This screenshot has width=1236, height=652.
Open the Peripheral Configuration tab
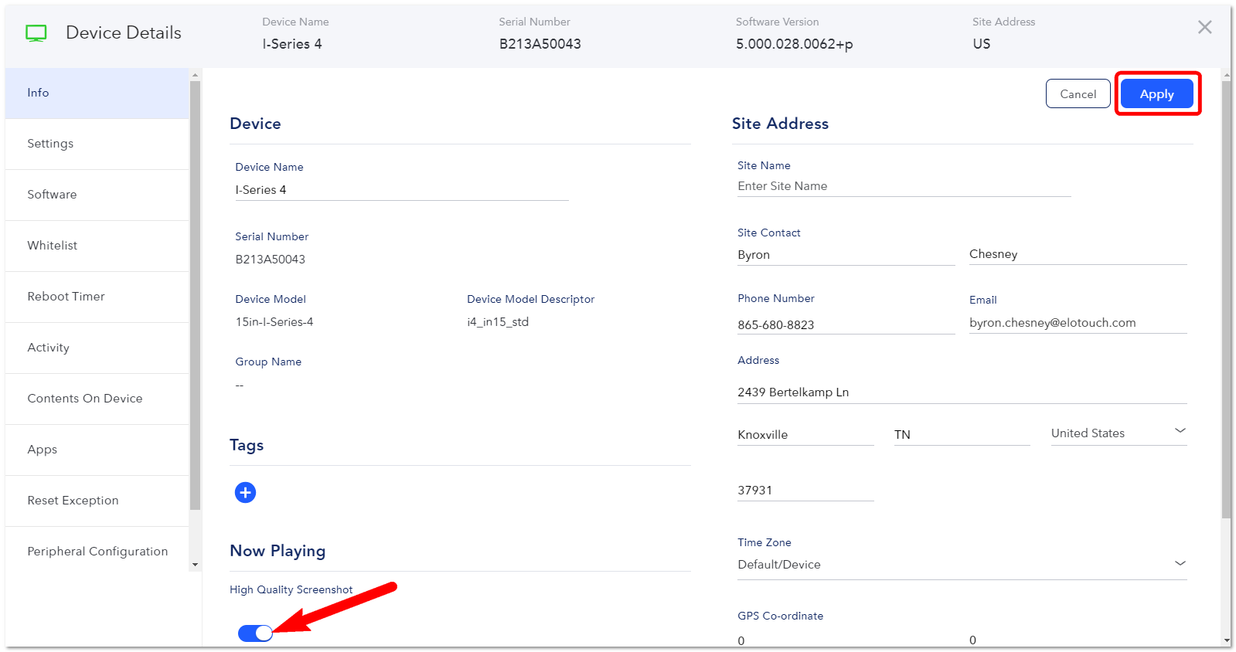[x=97, y=552]
